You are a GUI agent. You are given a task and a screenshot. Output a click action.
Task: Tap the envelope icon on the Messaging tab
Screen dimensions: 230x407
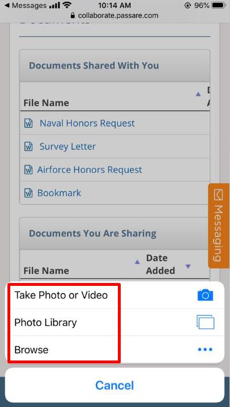coord(219,195)
